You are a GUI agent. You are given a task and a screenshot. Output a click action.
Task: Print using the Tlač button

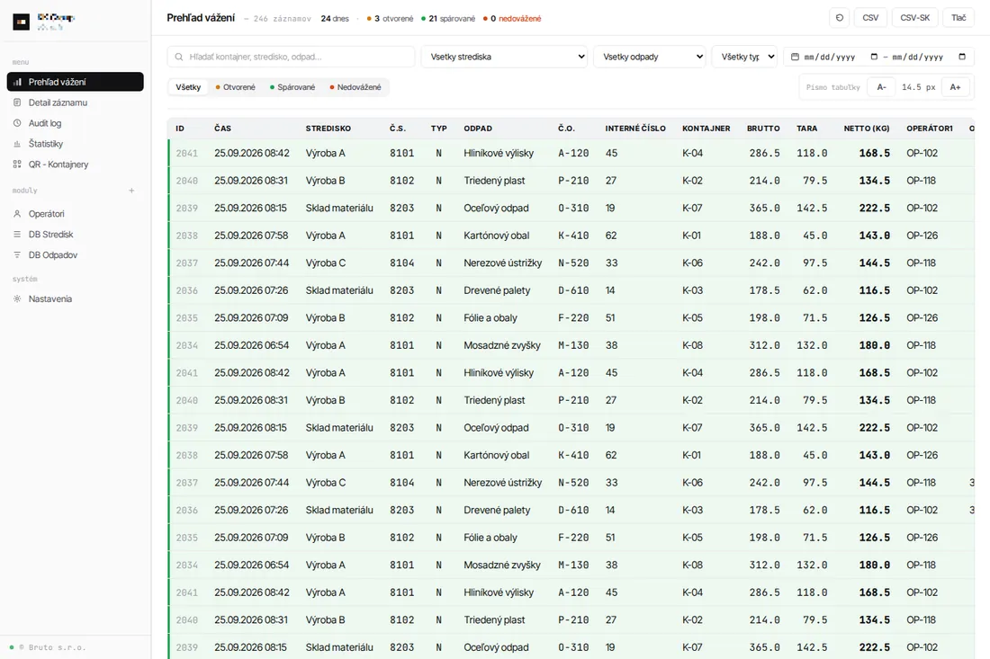pyautogui.click(x=958, y=18)
